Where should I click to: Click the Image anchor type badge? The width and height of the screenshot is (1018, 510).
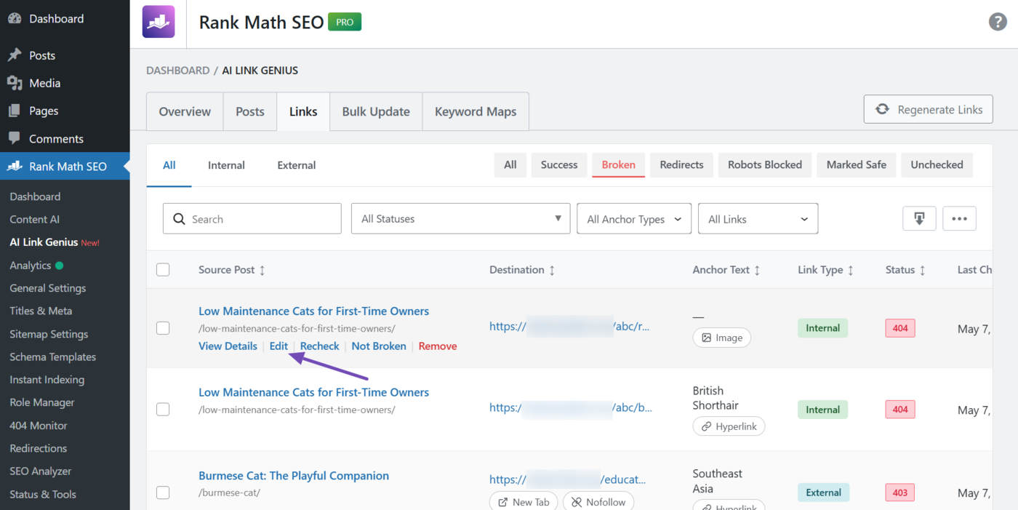tap(722, 338)
